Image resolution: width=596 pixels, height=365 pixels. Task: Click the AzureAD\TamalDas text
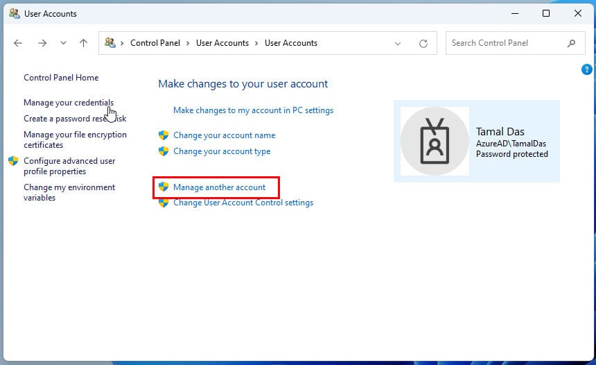click(x=511, y=144)
